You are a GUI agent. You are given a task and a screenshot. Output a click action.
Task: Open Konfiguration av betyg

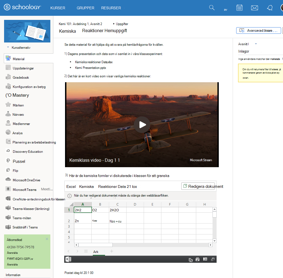tap(29, 87)
